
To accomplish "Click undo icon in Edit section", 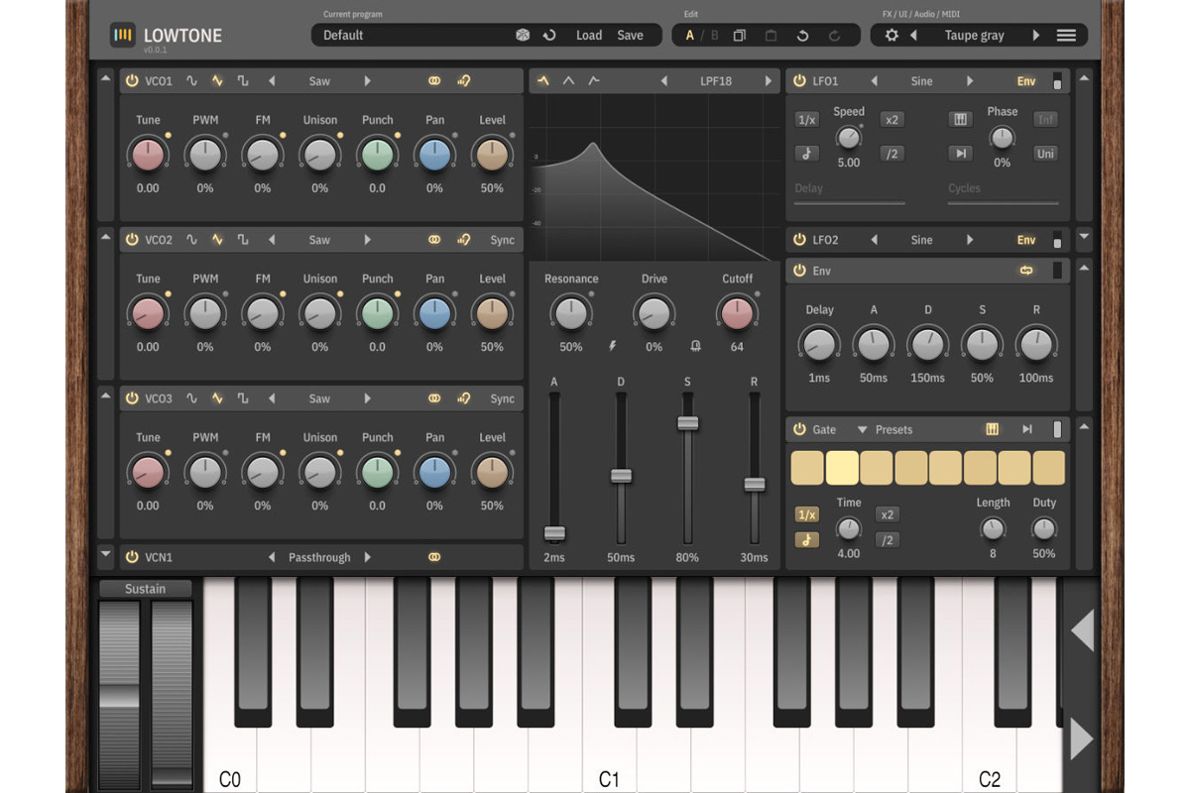I will [x=802, y=36].
